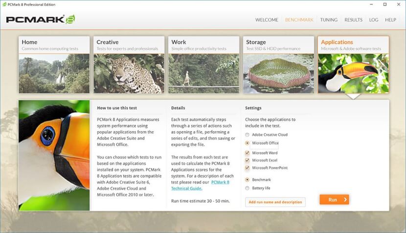
Task: Click Add run name and description button
Action: coord(275,202)
